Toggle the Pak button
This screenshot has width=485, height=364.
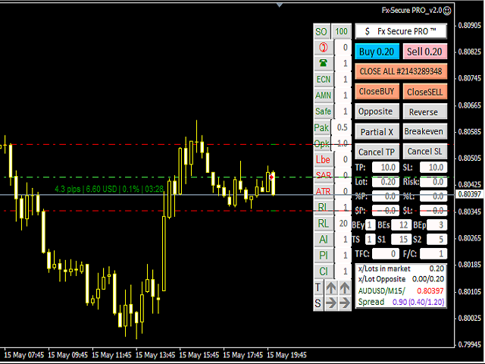[321, 127]
